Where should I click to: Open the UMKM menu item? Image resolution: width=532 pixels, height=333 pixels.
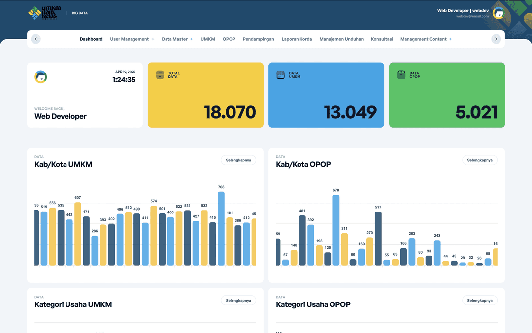point(208,39)
